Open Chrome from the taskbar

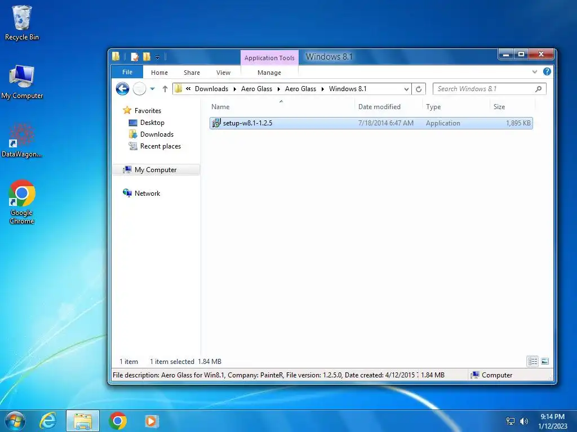[x=118, y=421]
